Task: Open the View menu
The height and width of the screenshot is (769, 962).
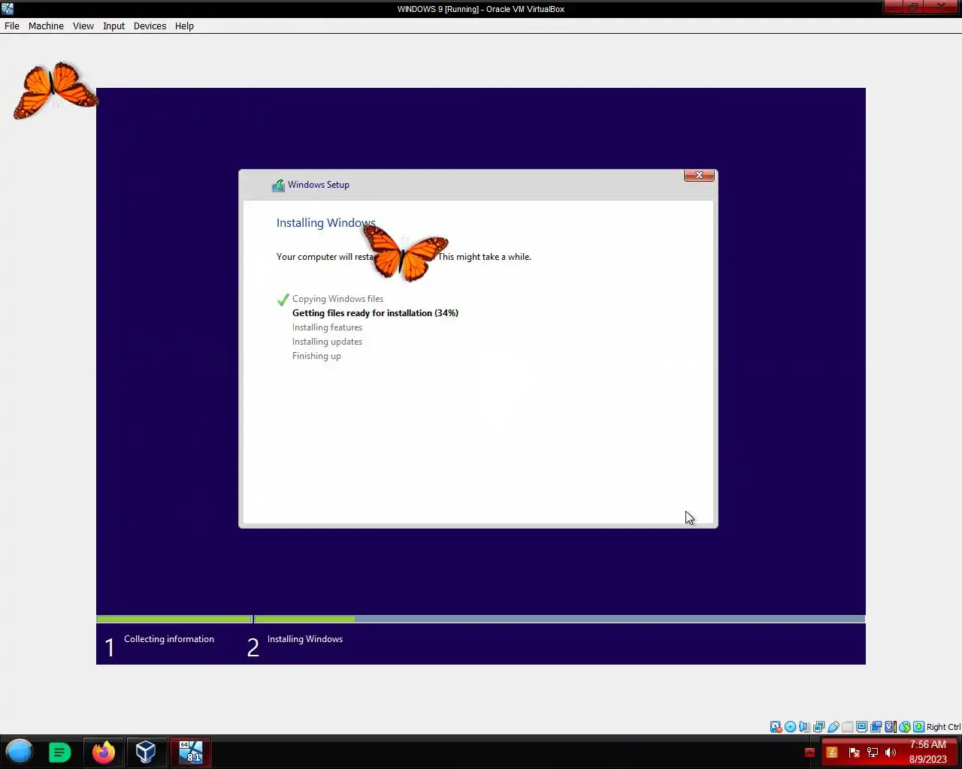Action: (x=83, y=26)
